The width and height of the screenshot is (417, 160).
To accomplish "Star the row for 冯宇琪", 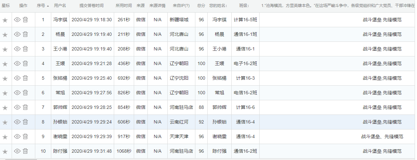I will click(x=5, y=20).
